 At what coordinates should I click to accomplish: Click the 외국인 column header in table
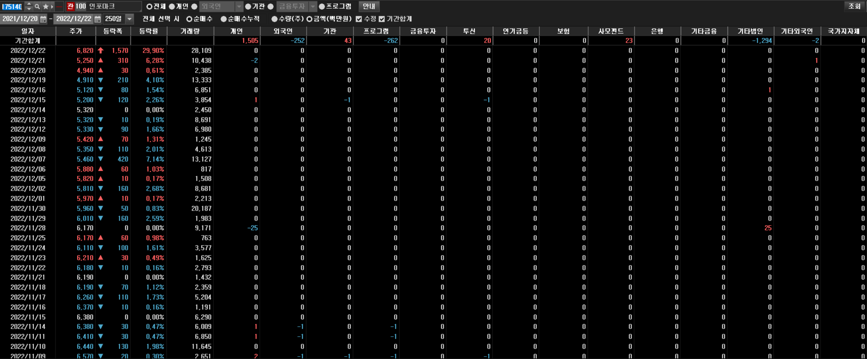283,31
